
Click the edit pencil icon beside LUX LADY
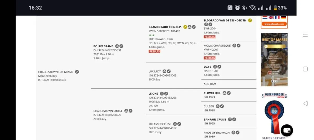[x=169, y=71]
